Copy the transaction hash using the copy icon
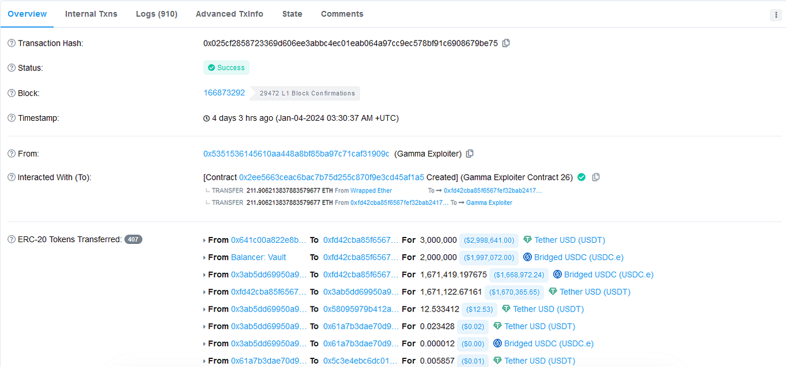 click(506, 43)
